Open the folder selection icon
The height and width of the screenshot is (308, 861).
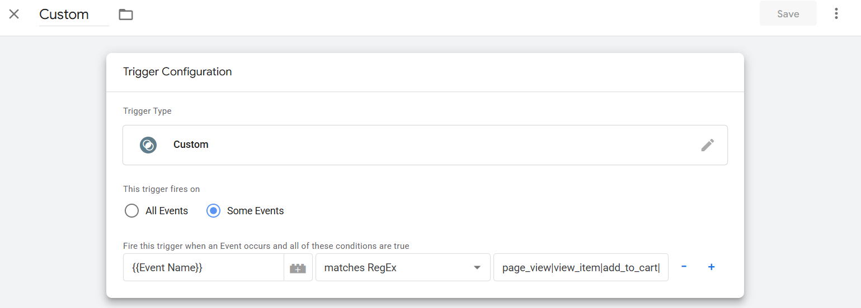tap(126, 15)
